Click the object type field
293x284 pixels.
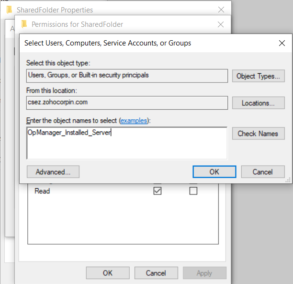[x=127, y=75]
